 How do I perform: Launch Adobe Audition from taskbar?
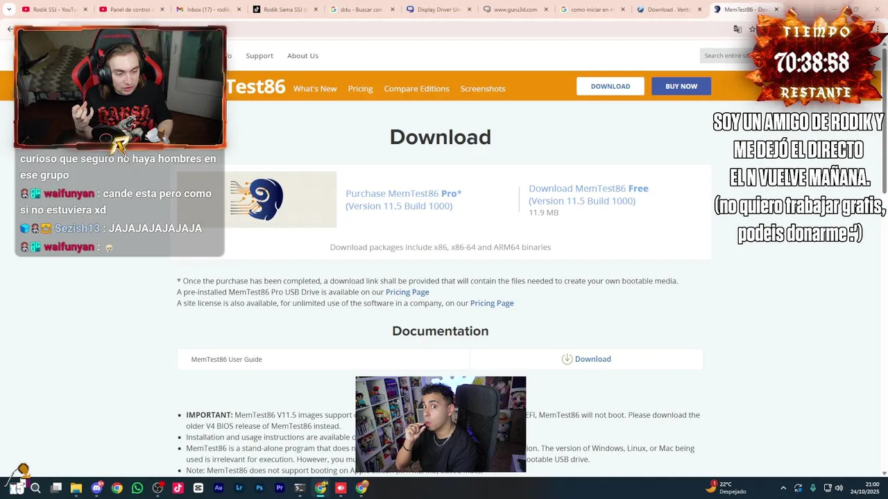(x=219, y=488)
